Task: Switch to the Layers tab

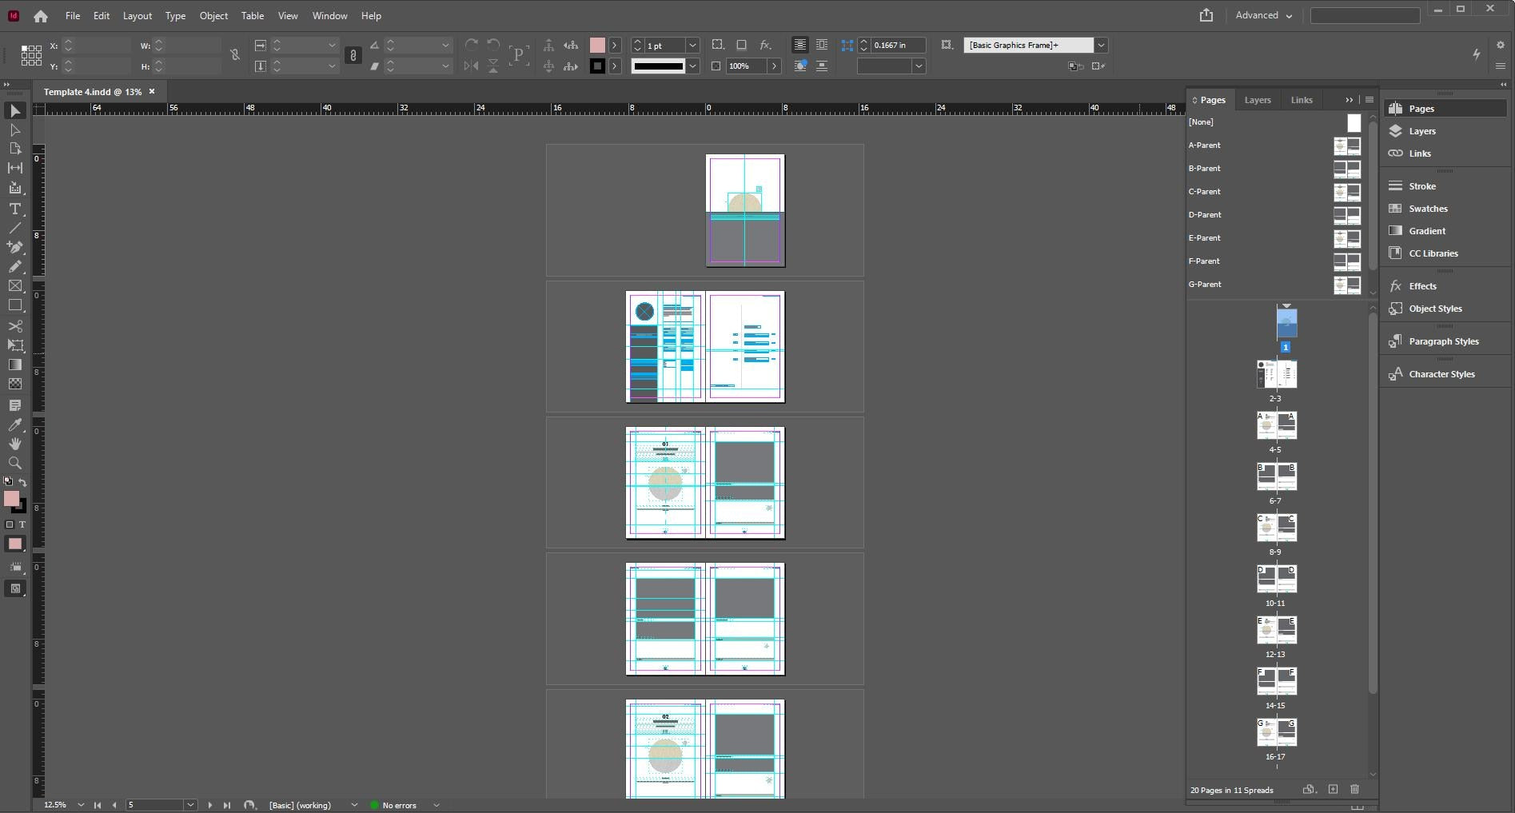Action: (1257, 100)
